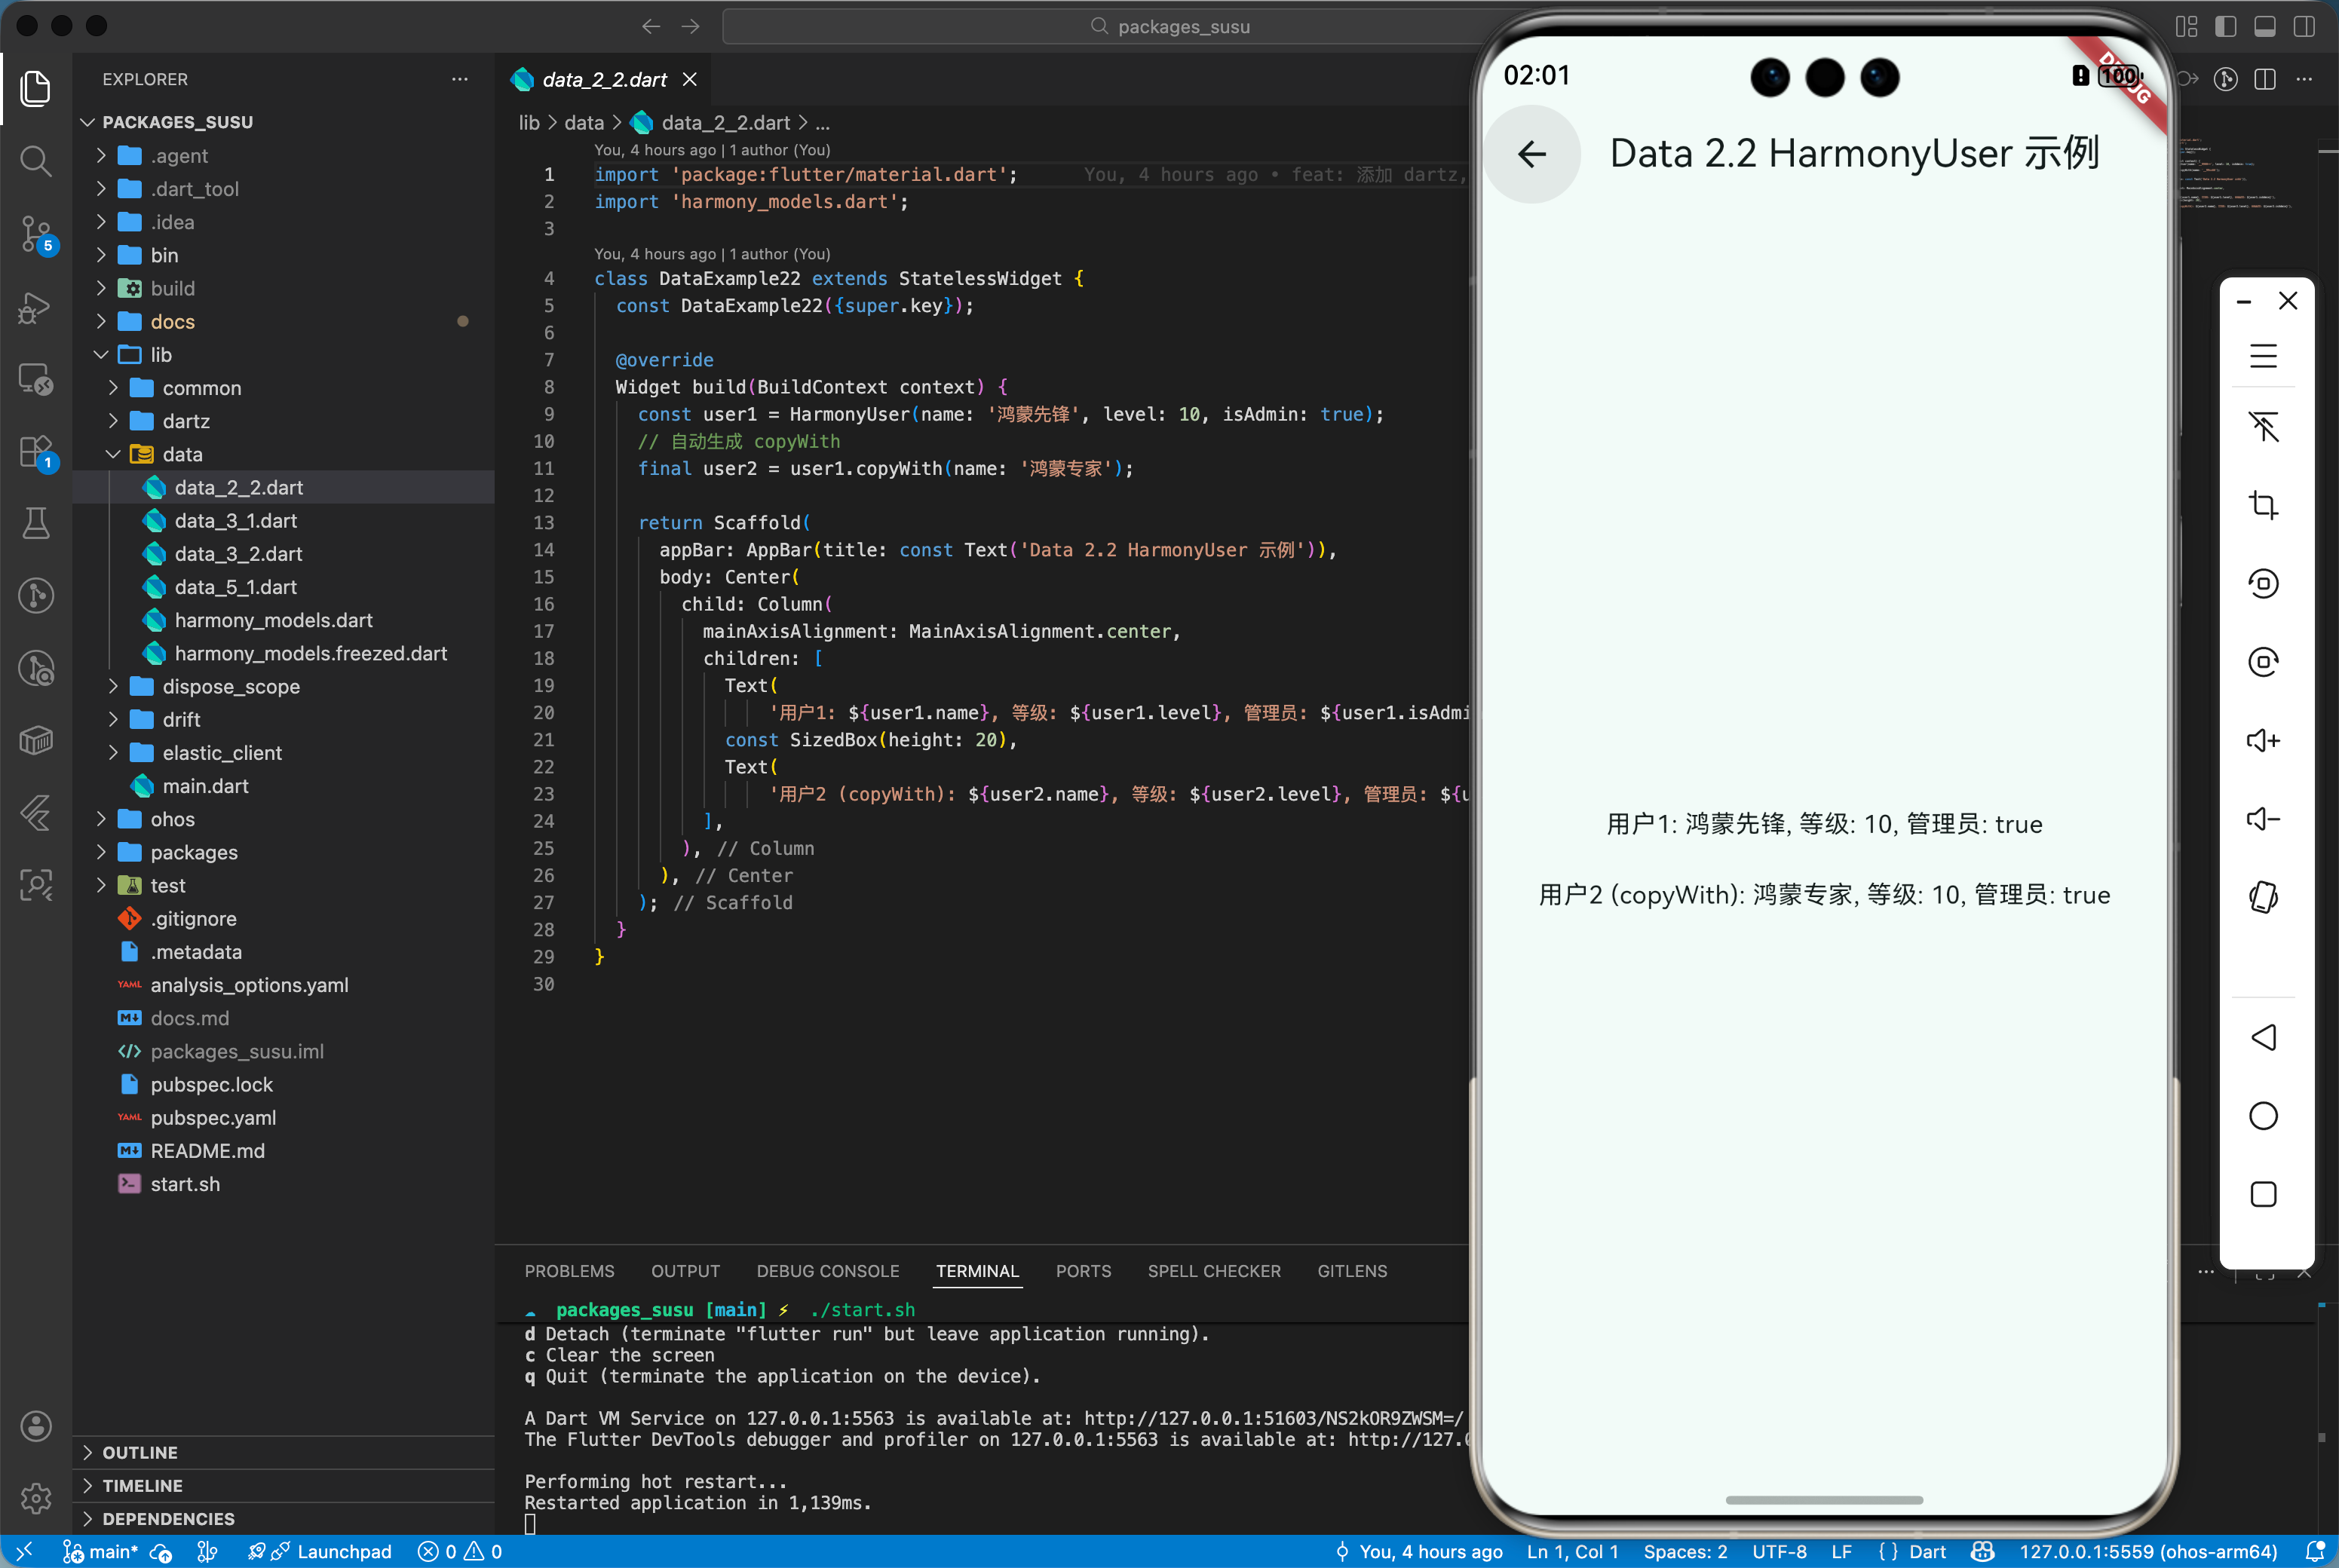
Task: Toggle secondary side bar layout icon
Action: pos(2304,27)
